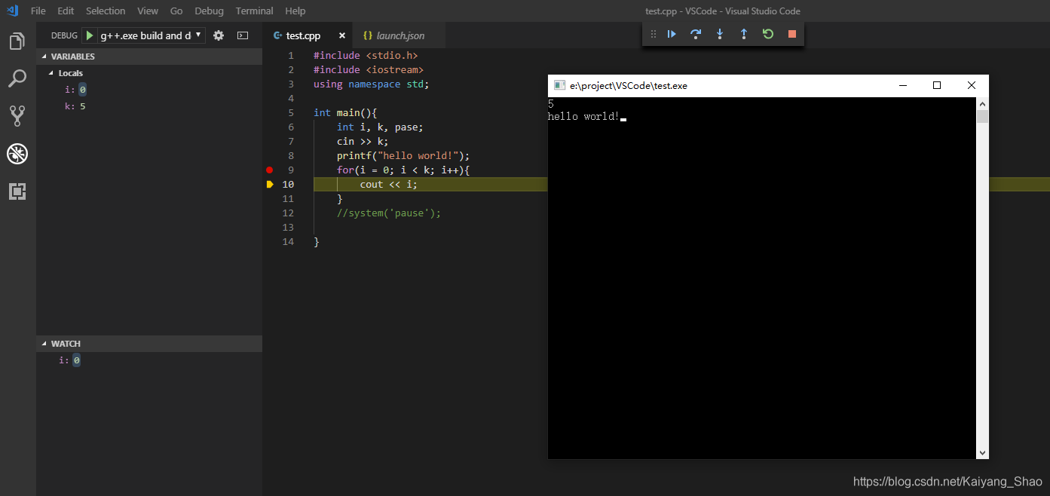The width and height of the screenshot is (1050, 496).
Task: Collapse the VARIABLES section
Action: tap(44, 57)
